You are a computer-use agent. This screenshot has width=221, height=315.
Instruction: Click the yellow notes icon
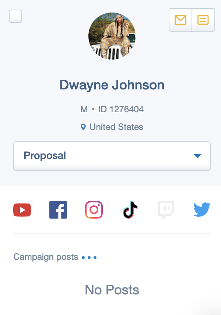(203, 20)
